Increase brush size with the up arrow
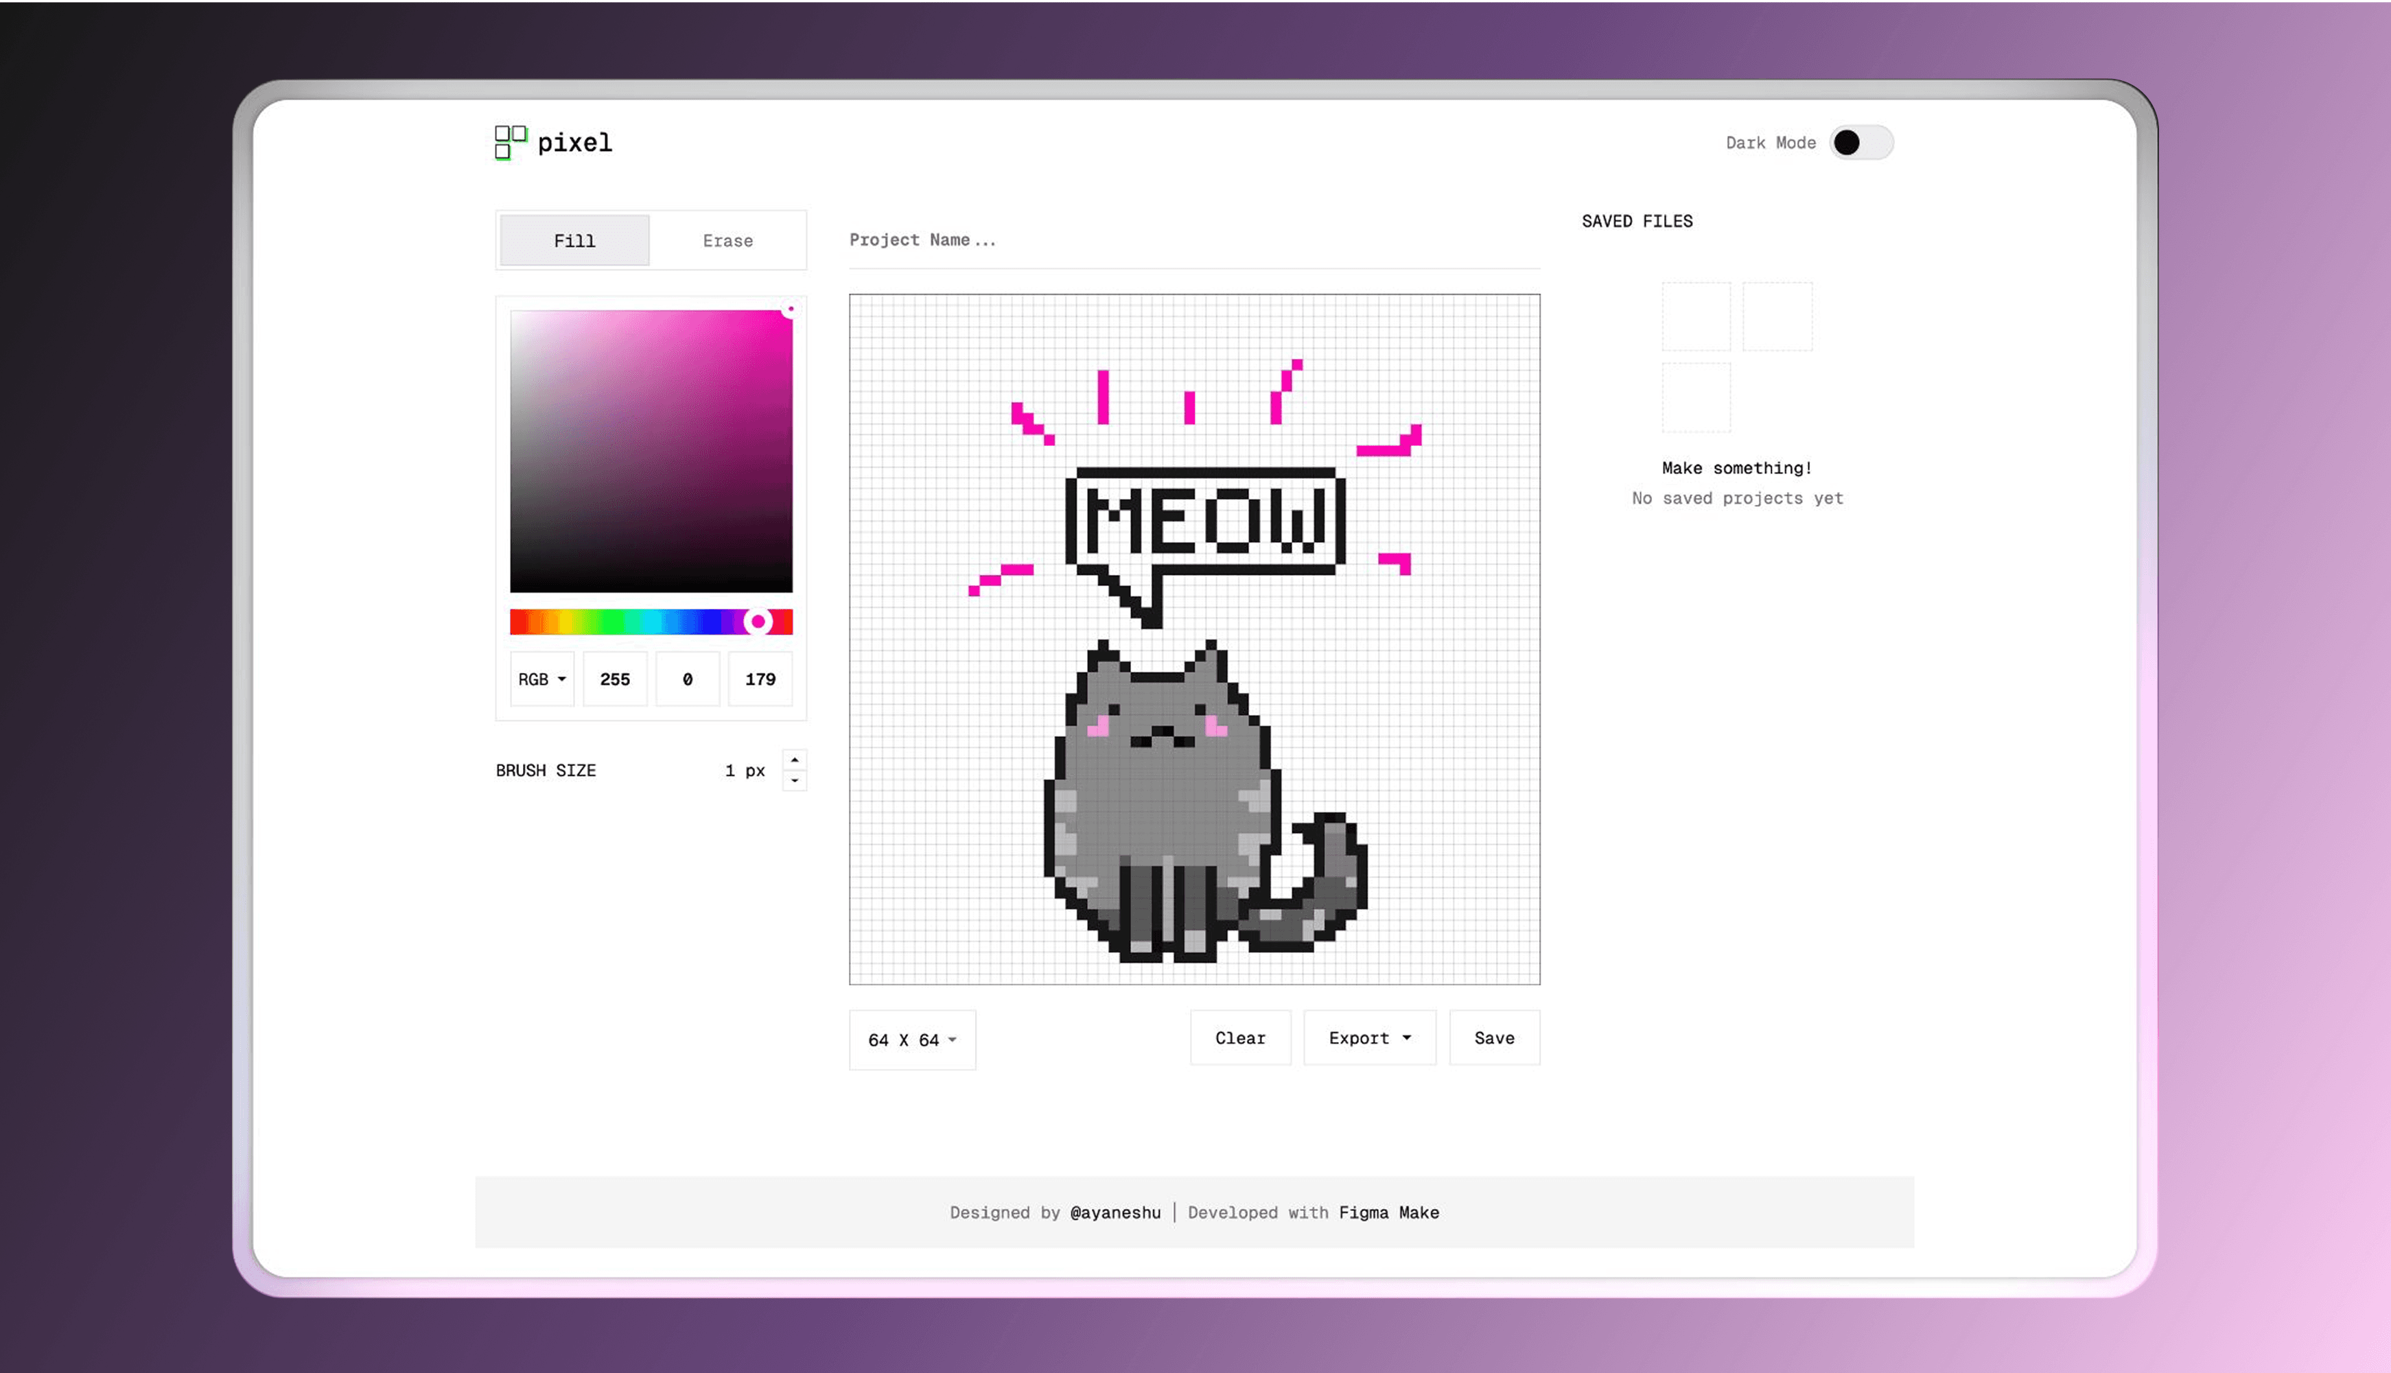This screenshot has height=1373, width=2391. (794, 760)
